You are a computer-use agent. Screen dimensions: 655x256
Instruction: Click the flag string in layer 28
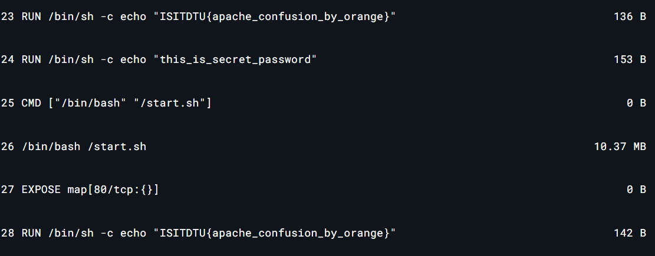click(274, 233)
